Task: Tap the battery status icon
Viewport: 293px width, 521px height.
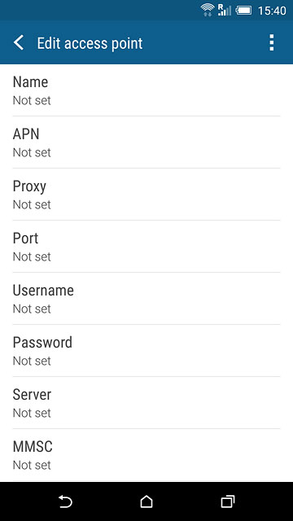Action: point(243,11)
